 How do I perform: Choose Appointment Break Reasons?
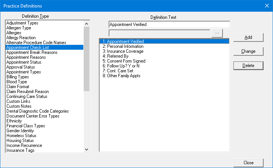(44, 52)
